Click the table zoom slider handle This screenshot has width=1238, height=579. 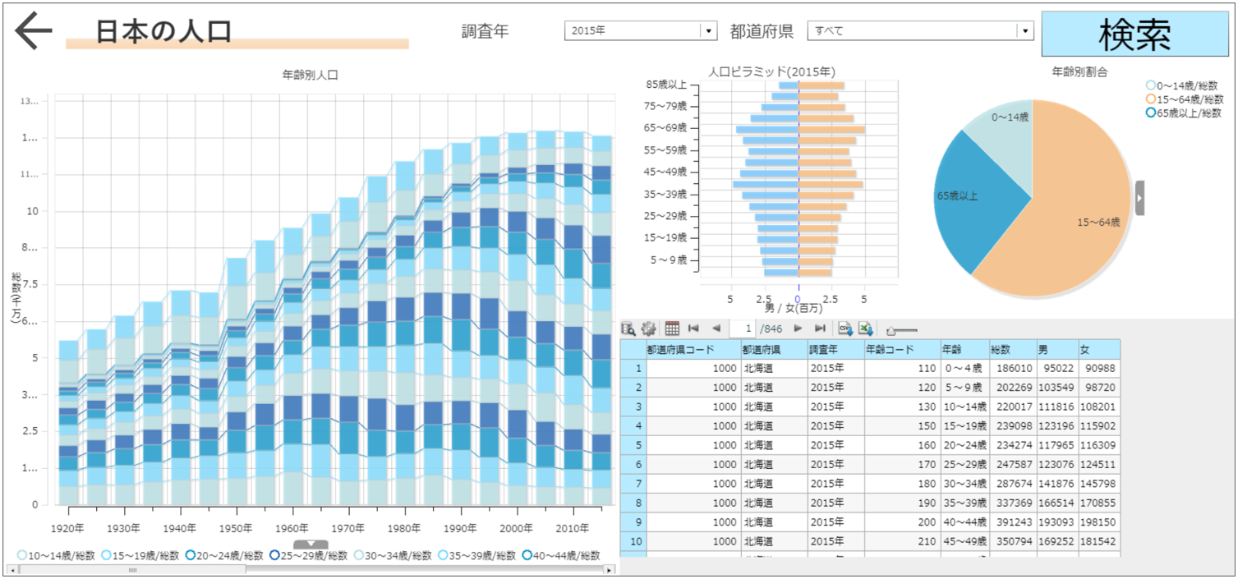click(890, 330)
